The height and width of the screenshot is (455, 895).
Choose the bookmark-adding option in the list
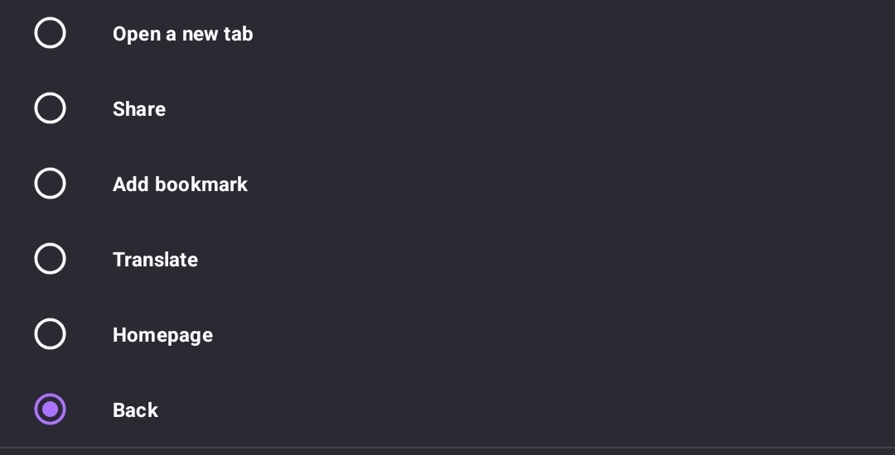point(50,184)
